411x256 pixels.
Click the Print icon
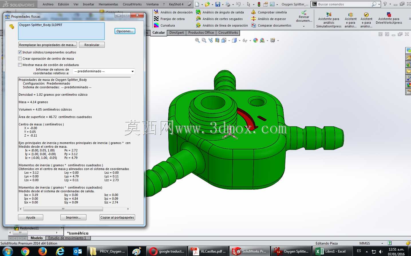(x=228, y=4)
